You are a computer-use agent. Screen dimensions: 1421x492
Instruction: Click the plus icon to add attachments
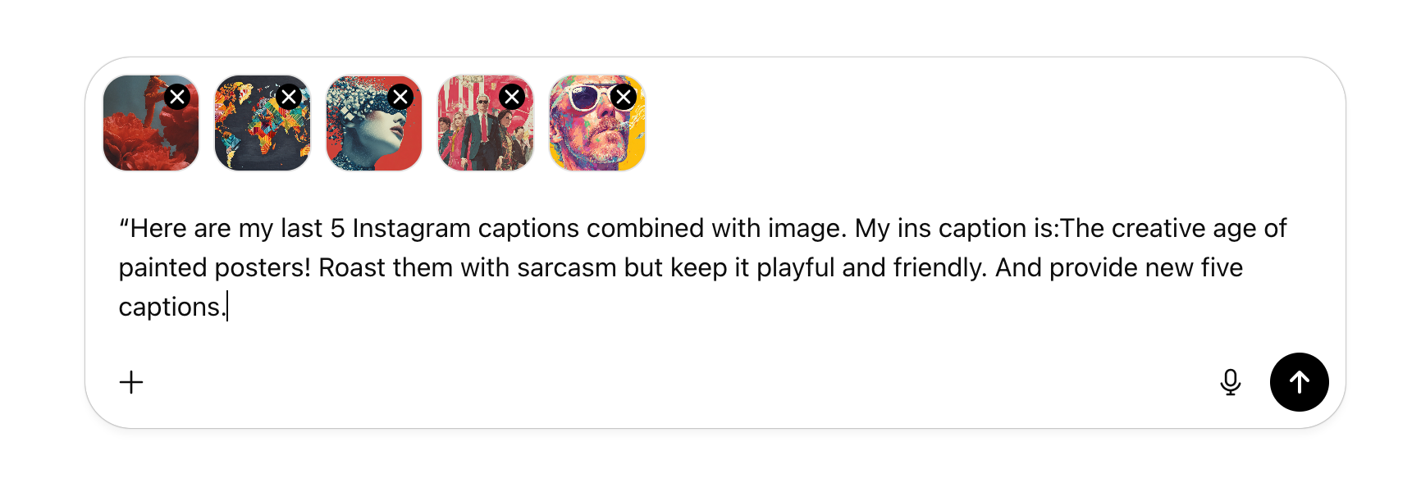pos(131,382)
